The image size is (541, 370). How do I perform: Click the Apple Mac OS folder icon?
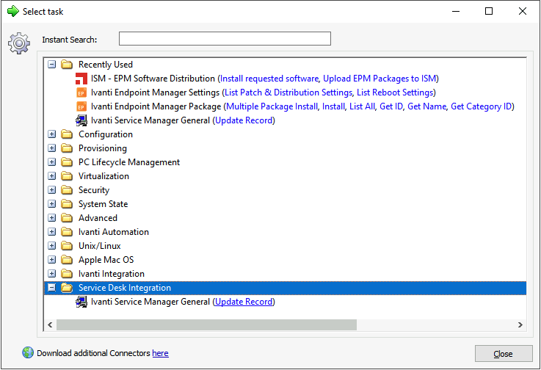click(x=67, y=260)
